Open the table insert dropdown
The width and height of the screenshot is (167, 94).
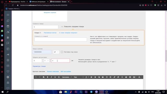(x=135, y=77)
